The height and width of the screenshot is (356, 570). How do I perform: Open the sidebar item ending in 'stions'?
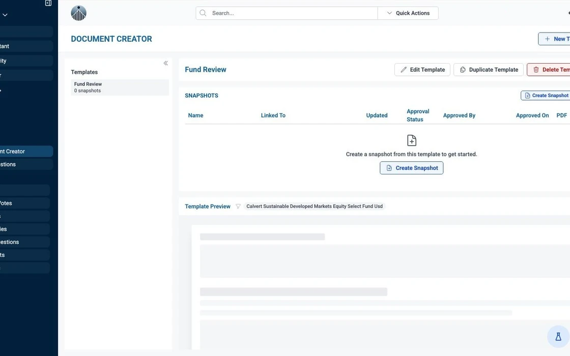26,165
